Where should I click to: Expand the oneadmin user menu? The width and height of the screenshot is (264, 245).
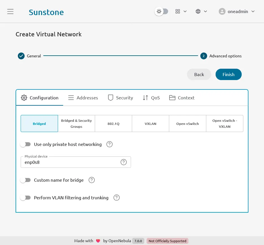(x=237, y=12)
